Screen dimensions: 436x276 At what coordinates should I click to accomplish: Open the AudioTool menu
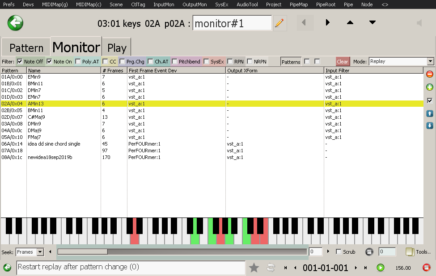247,4
